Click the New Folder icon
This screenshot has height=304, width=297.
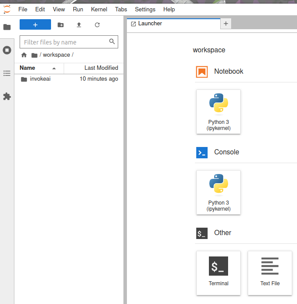tap(61, 25)
